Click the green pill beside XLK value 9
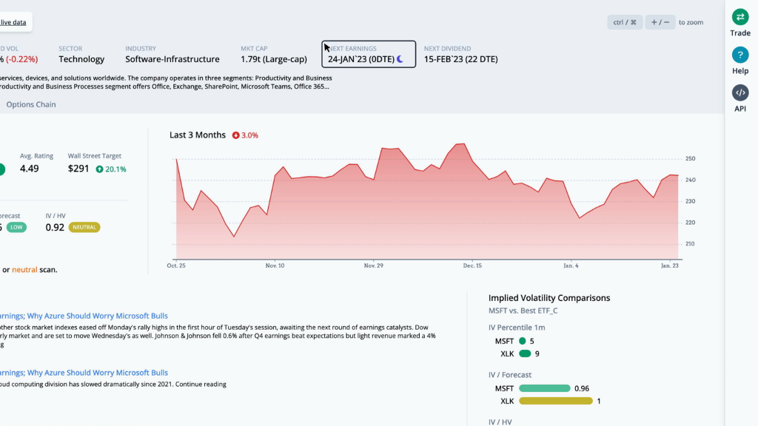The width and height of the screenshot is (758, 426). 526,354
